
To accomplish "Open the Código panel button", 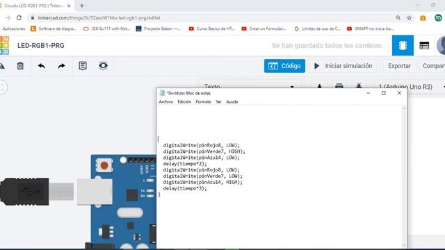I will 284,66.
